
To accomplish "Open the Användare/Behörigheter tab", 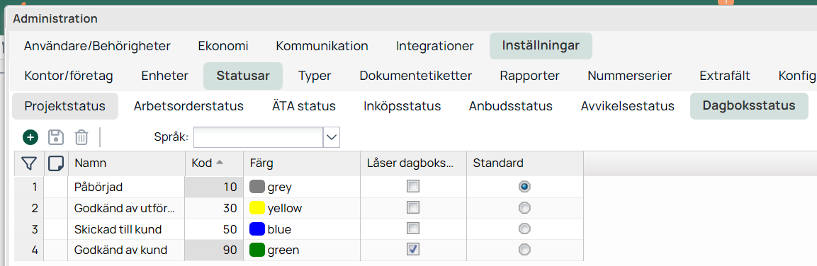I will (97, 46).
